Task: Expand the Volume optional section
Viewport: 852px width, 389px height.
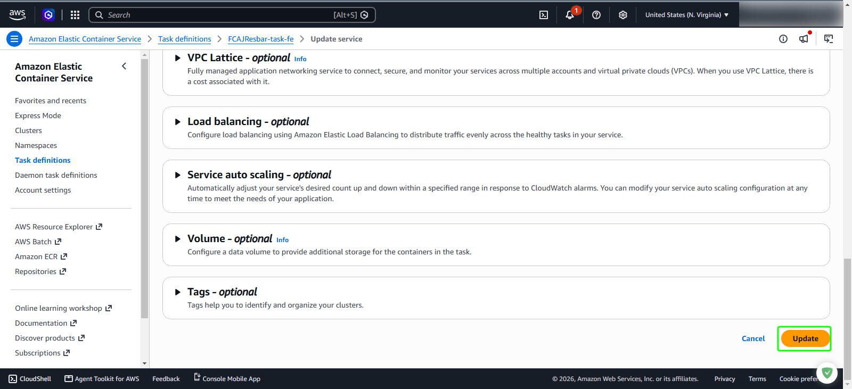Action: 178,239
